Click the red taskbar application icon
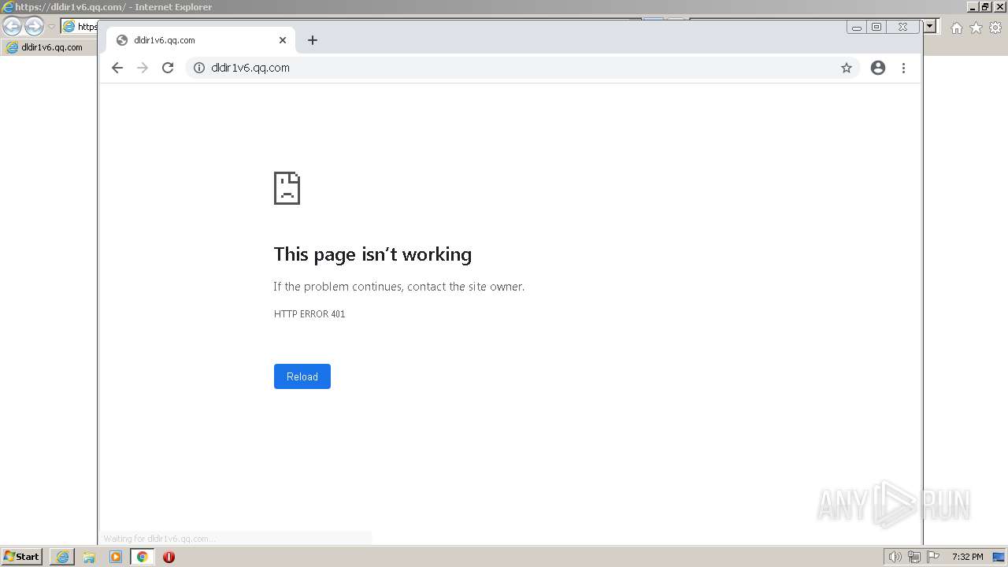 169,557
